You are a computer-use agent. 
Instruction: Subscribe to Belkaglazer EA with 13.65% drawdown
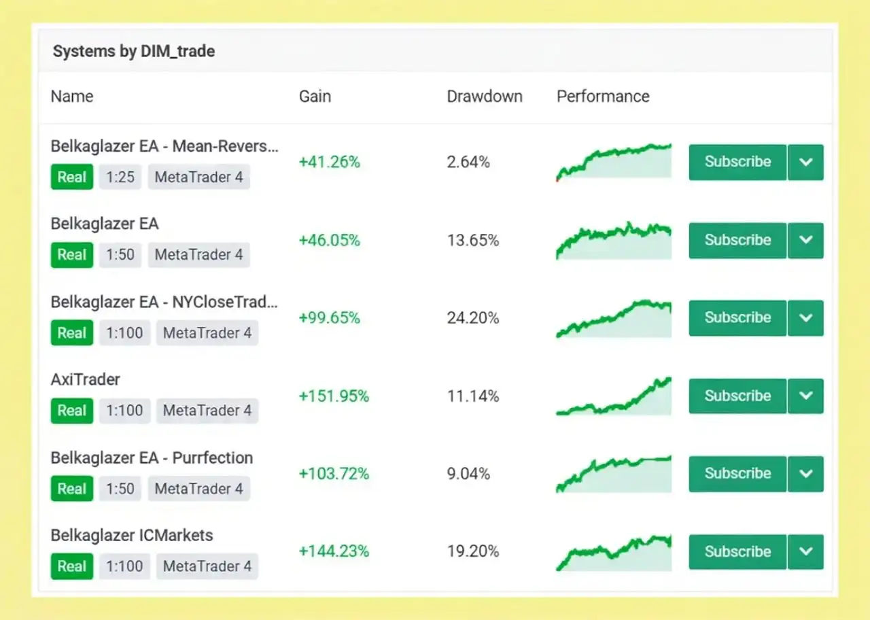click(x=737, y=241)
